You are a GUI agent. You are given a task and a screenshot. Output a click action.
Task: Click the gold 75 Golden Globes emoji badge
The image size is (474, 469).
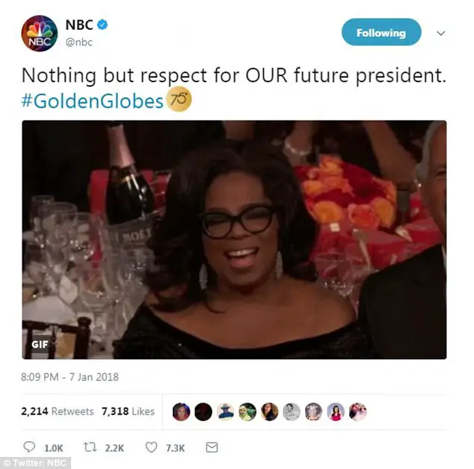point(179,99)
